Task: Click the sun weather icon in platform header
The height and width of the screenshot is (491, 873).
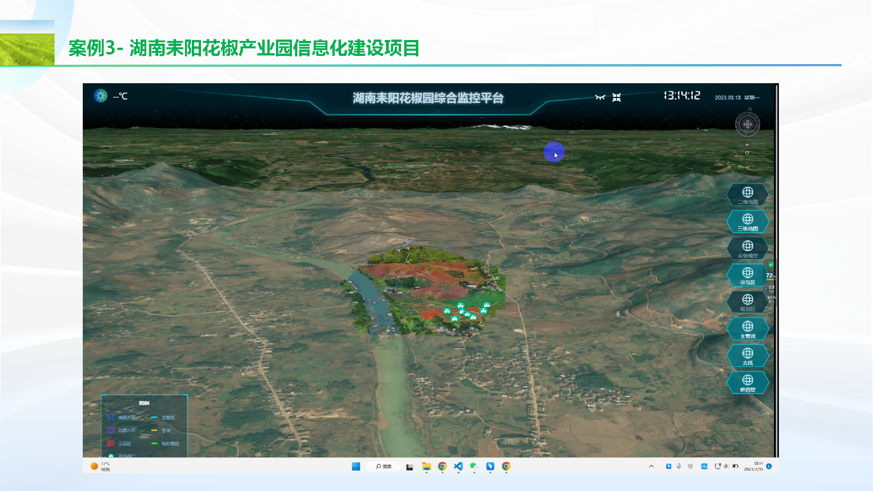Action: (x=100, y=96)
